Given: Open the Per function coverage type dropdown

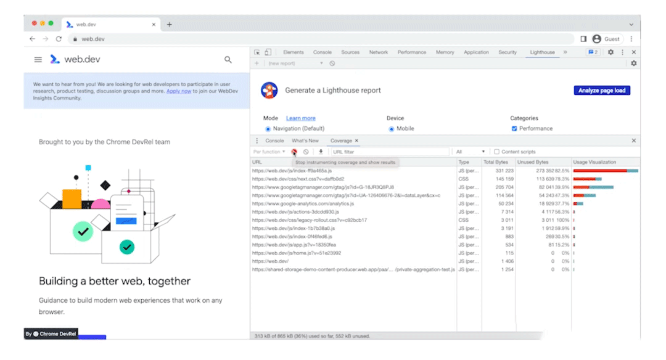Looking at the screenshot, I should (269, 152).
